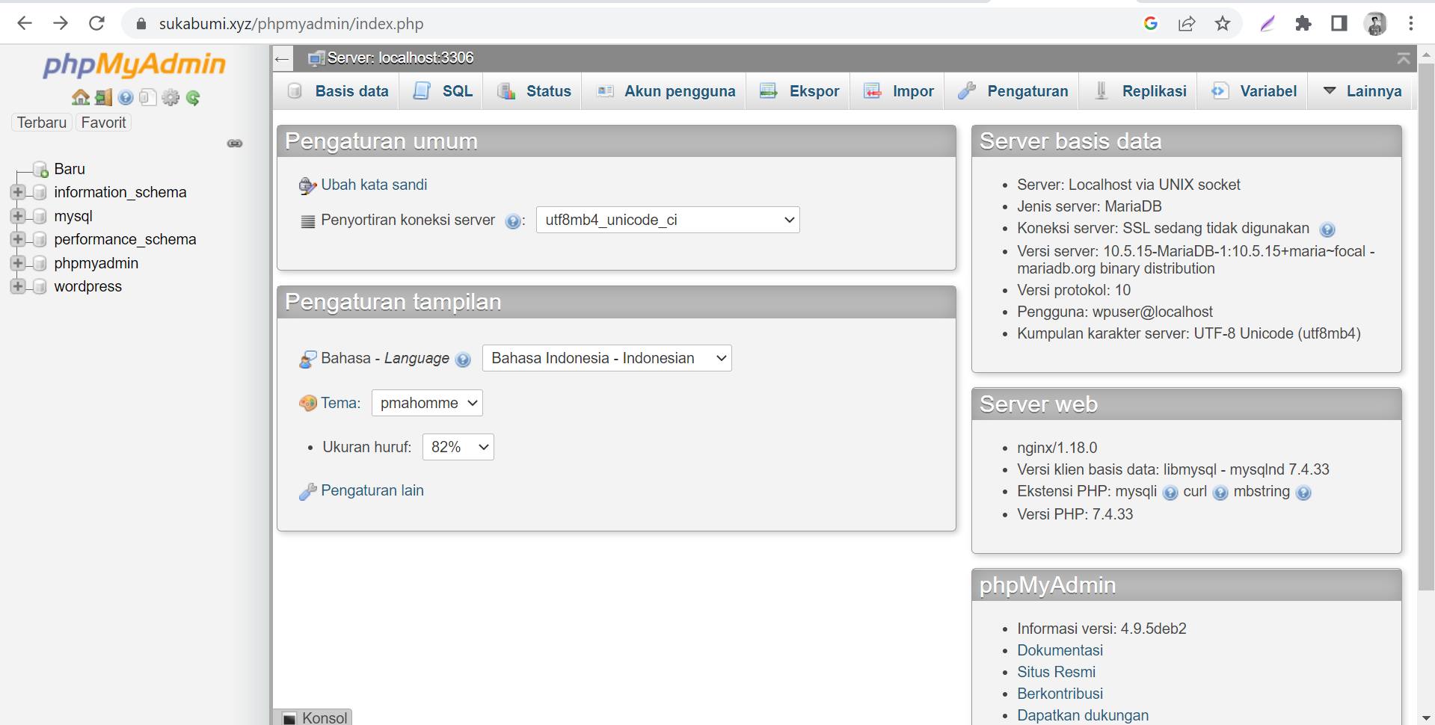Open phpMyAdmin documentation help icon in sidebar
Viewport: 1435px width, 725px height.
[x=126, y=97]
